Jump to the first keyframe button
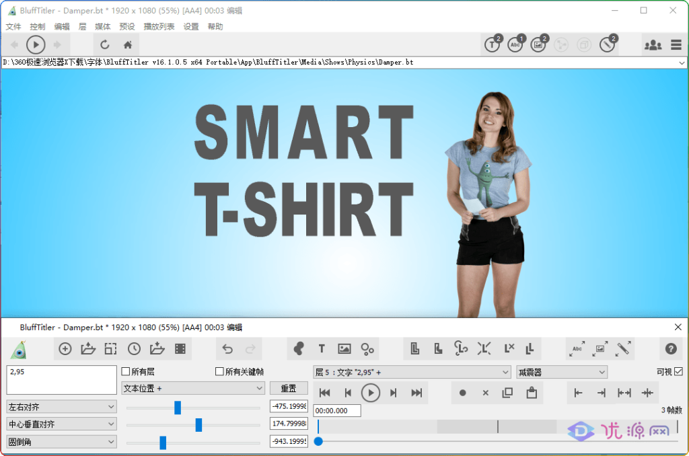 click(324, 393)
